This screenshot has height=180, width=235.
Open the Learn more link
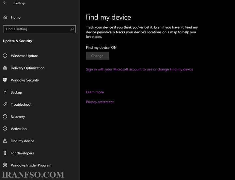[x=95, y=92]
